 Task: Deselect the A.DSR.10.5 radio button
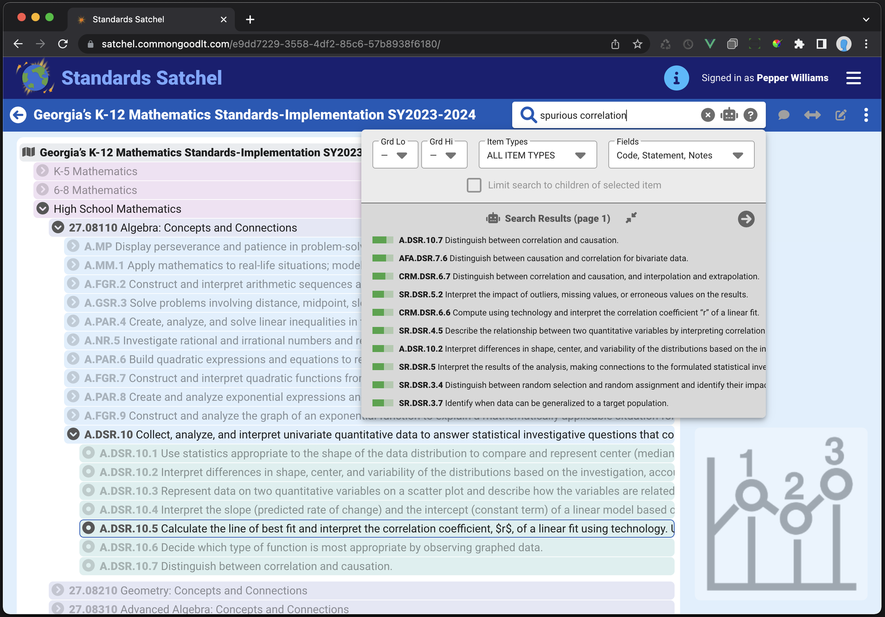point(89,528)
